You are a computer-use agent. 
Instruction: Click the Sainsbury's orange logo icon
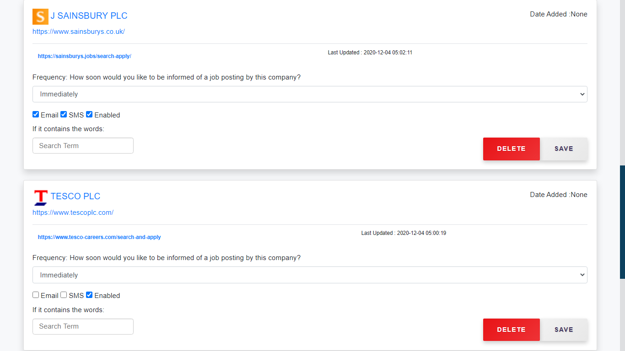pyautogui.click(x=40, y=16)
